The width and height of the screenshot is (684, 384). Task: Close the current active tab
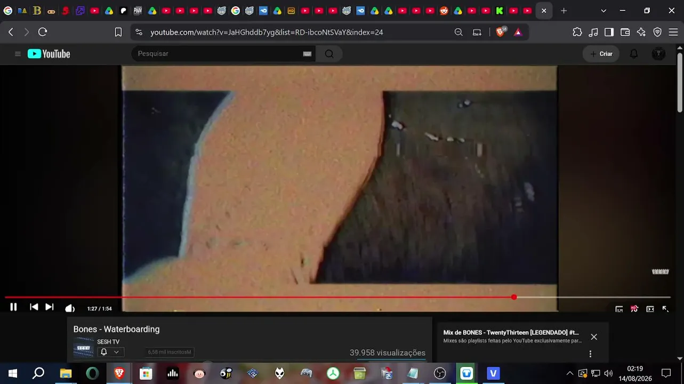[544, 11]
